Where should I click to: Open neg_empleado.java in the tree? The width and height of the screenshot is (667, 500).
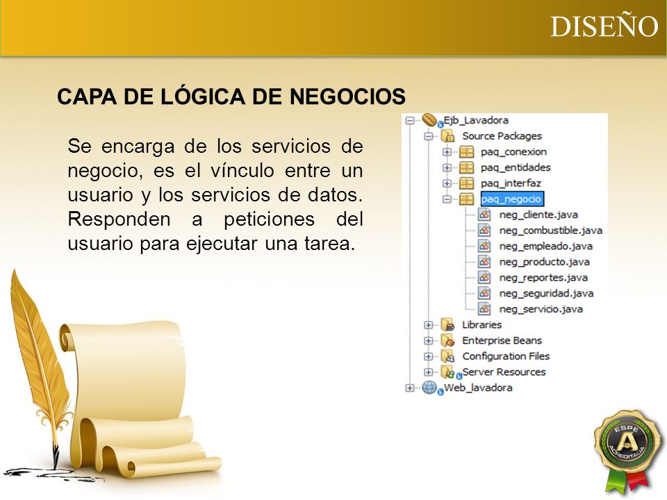[x=546, y=246]
